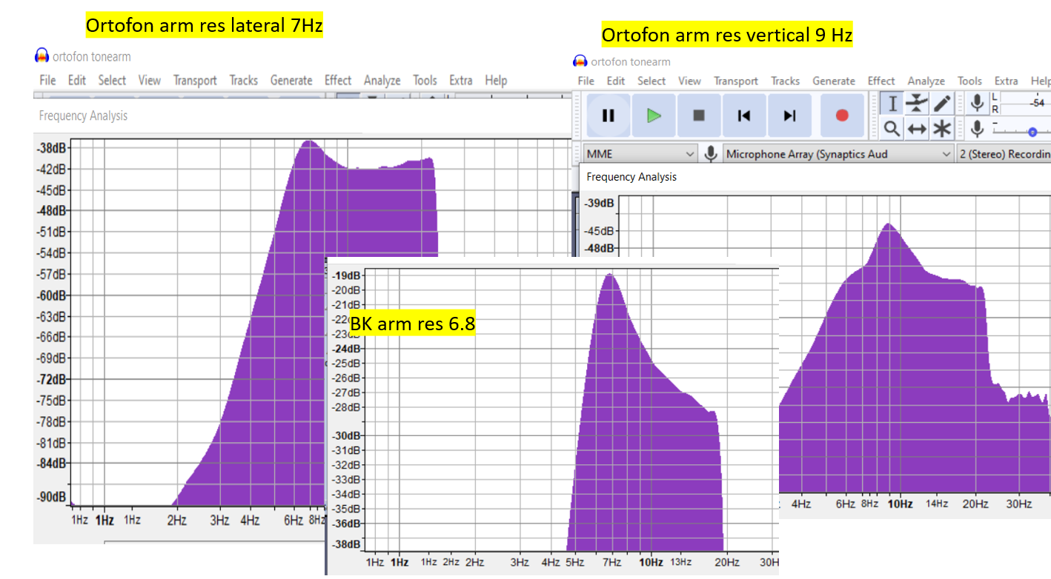
Task: Click the L/R recording level meter
Action: [x=1024, y=104]
